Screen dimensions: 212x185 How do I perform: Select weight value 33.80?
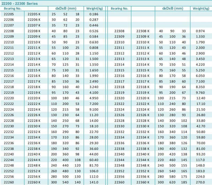pyautogui.click(x=201, y=121)
